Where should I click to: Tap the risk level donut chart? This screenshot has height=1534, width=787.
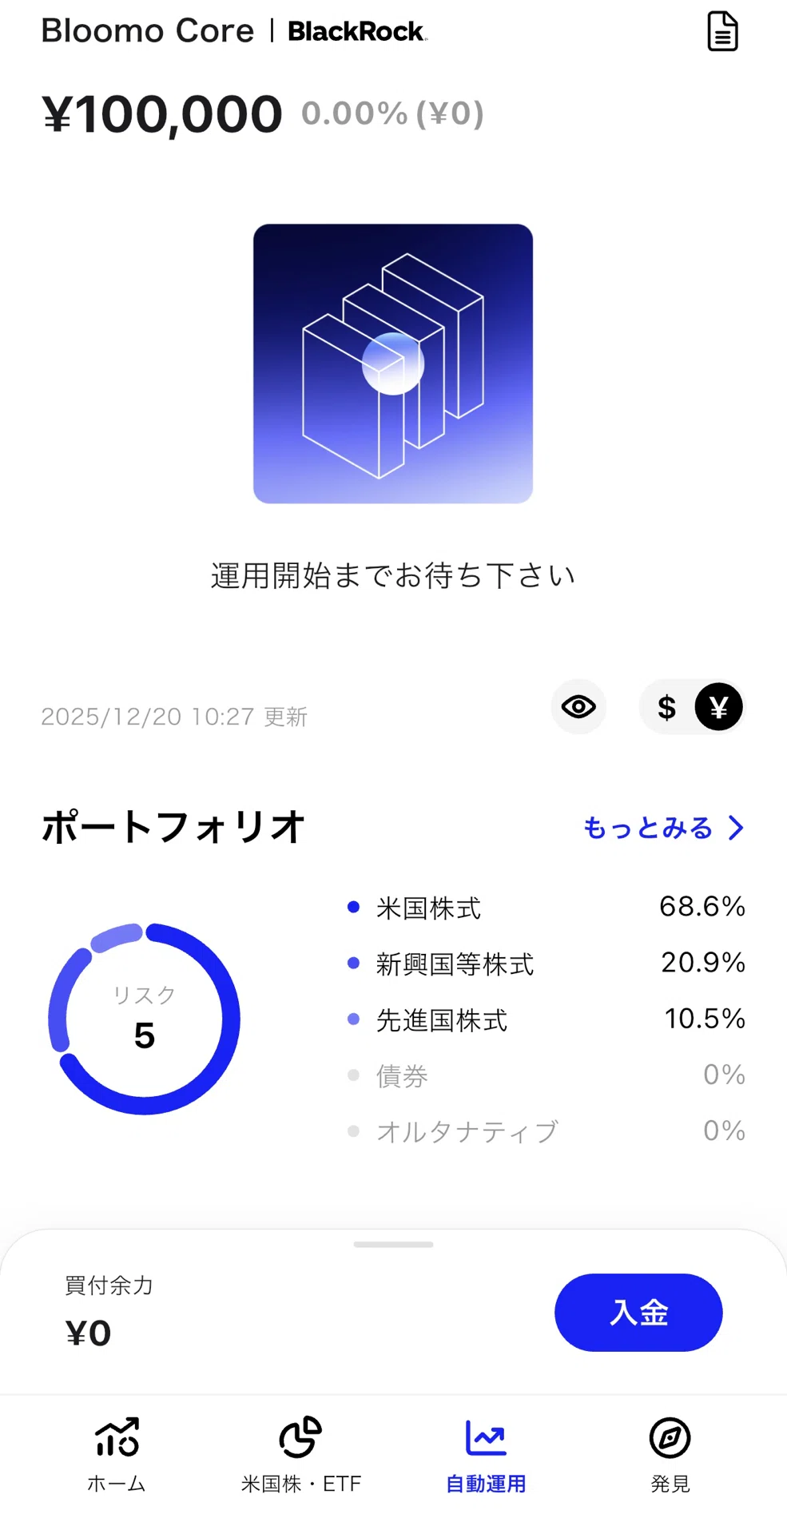click(x=144, y=1019)
